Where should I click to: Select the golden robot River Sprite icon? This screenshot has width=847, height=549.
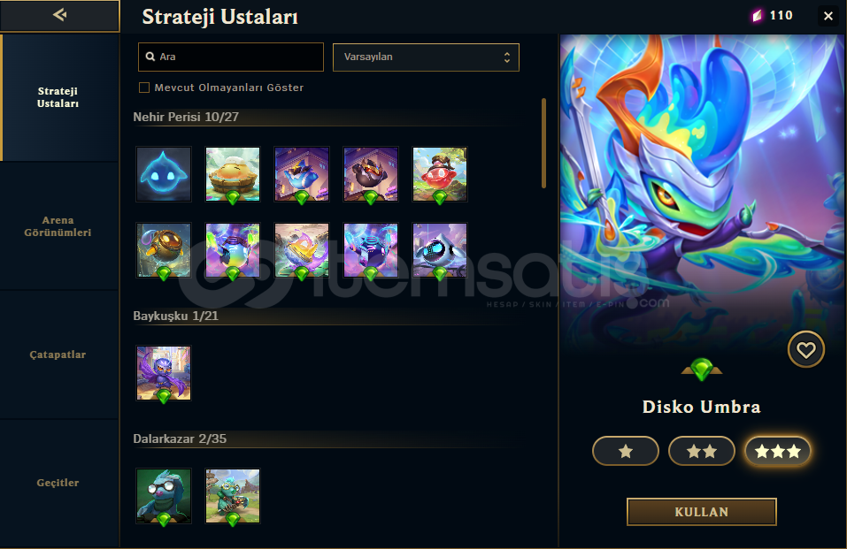tap(164, 250)
